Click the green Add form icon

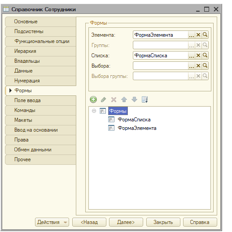point(93,99)
